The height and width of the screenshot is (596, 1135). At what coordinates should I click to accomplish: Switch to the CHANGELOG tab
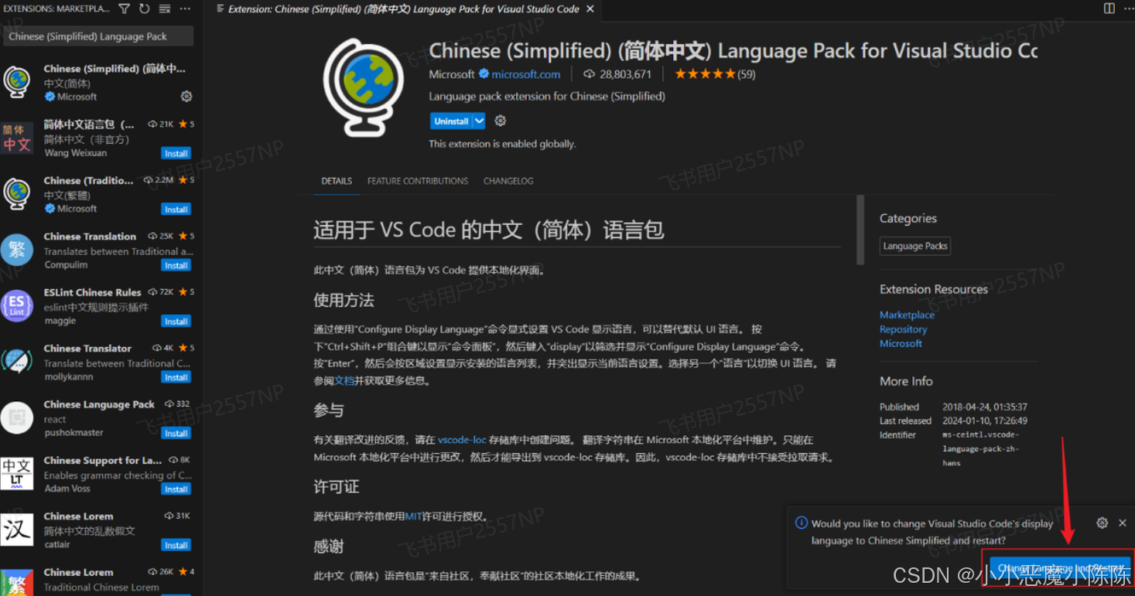click(x=508, y=181)
